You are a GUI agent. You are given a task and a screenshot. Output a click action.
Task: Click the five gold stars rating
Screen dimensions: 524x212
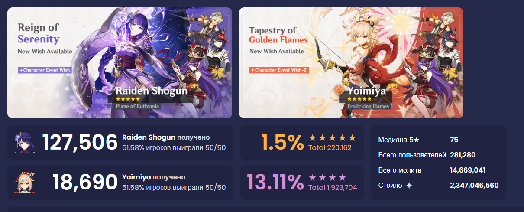click(x=332, y=138)
